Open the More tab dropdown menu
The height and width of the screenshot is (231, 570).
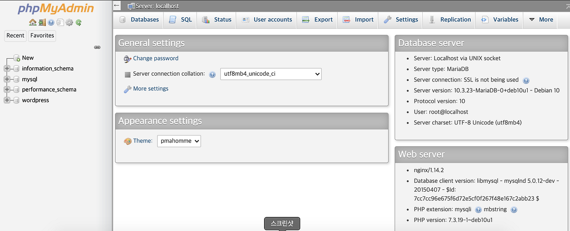point(541,19)
